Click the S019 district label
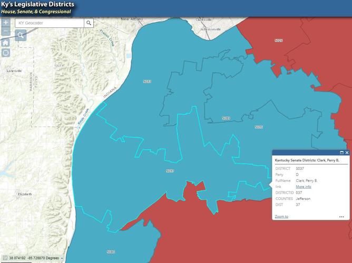The height and width of the screenshot is (263, 352). 226,118
